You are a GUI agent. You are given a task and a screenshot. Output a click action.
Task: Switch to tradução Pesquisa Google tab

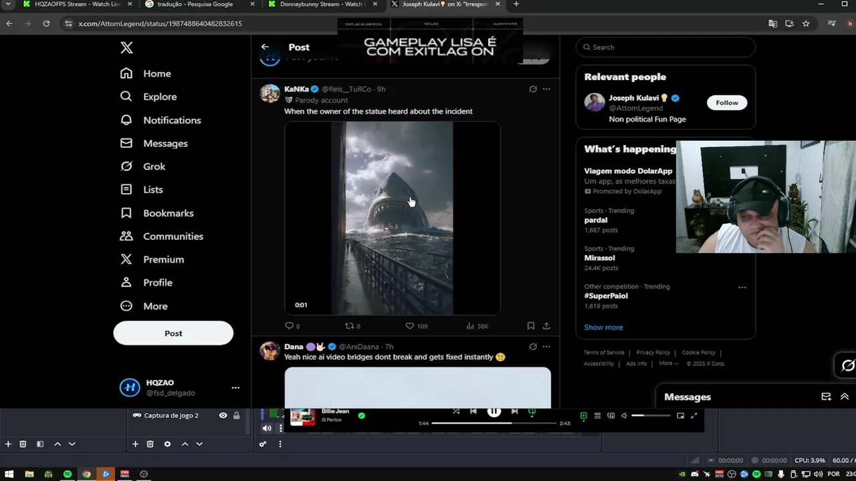(x=199, y=5)
